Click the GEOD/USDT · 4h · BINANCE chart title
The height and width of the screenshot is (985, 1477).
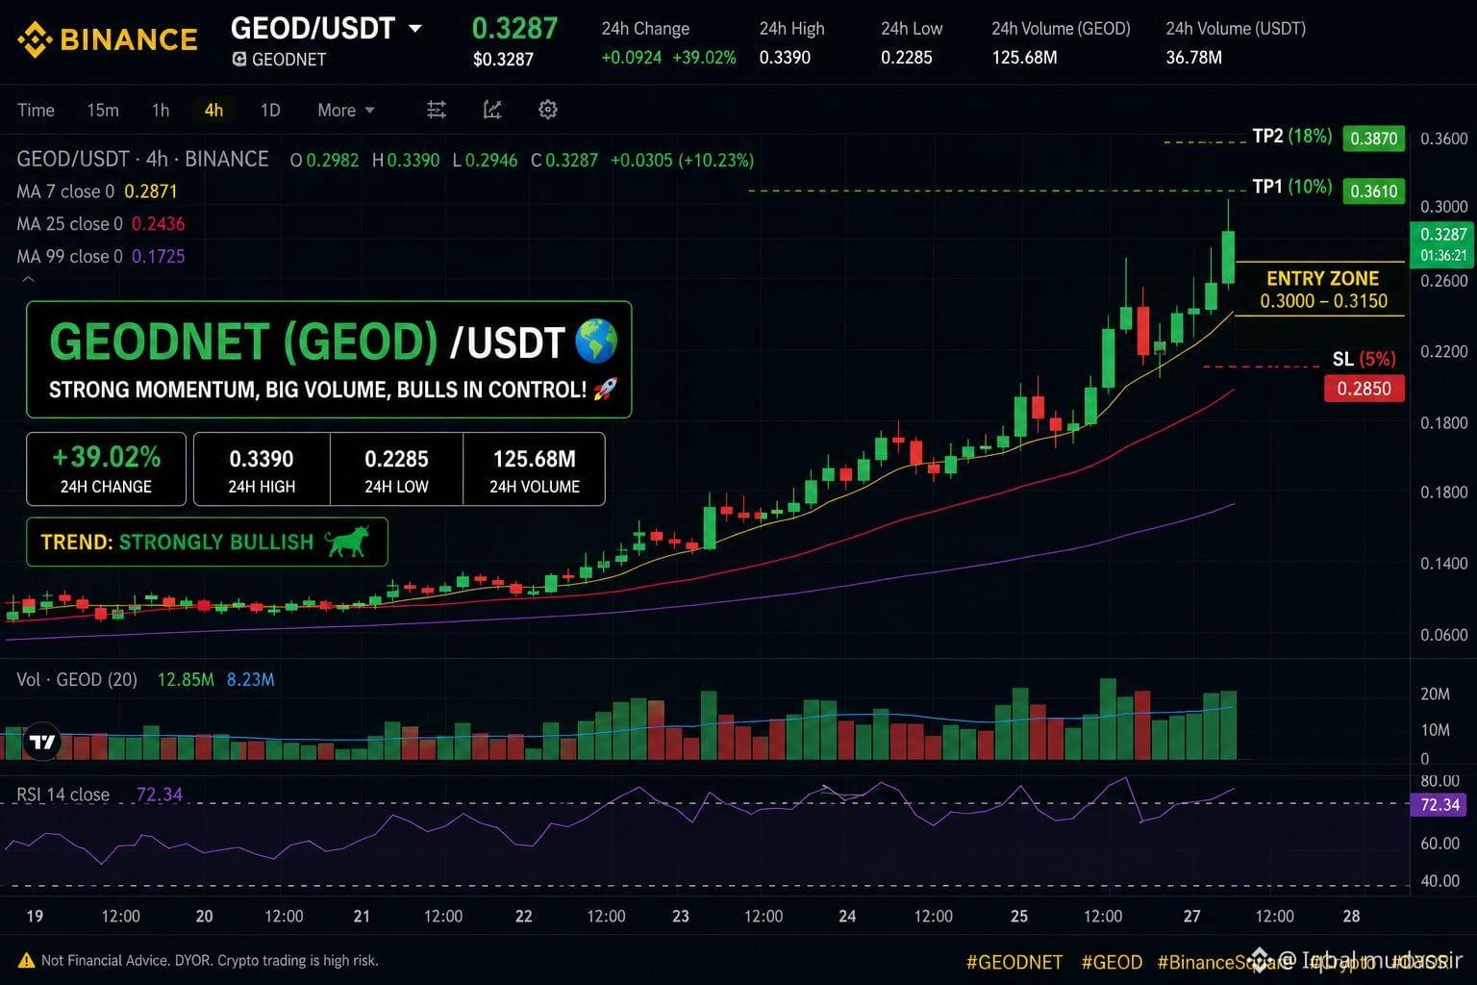click(x=142, y=159)
